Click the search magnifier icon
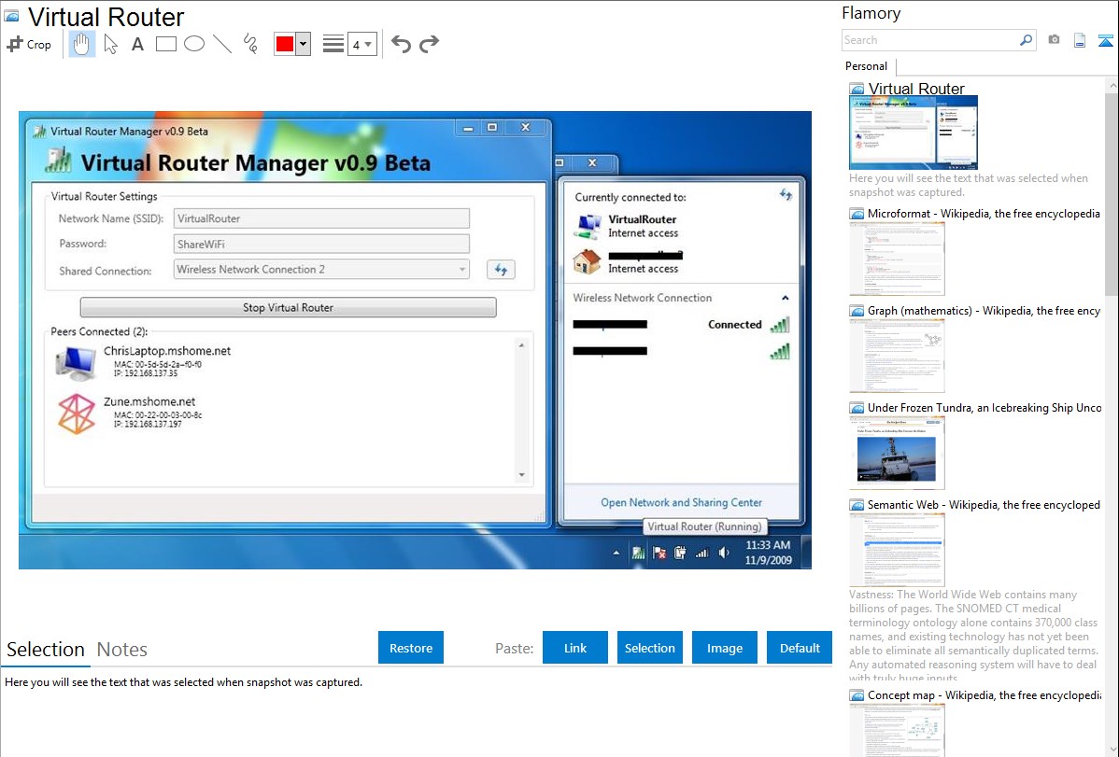Screen dimensions: 1119x757 coord(1027,40)
